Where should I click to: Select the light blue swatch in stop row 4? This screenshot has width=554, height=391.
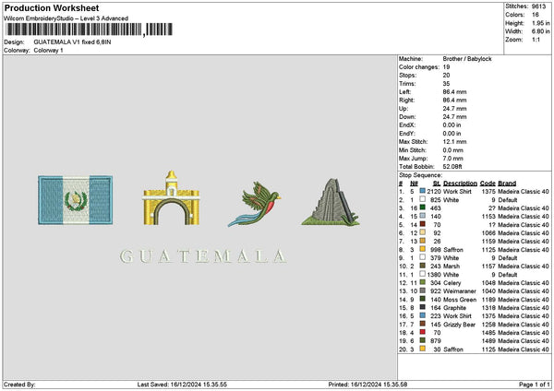click(422, 216)
